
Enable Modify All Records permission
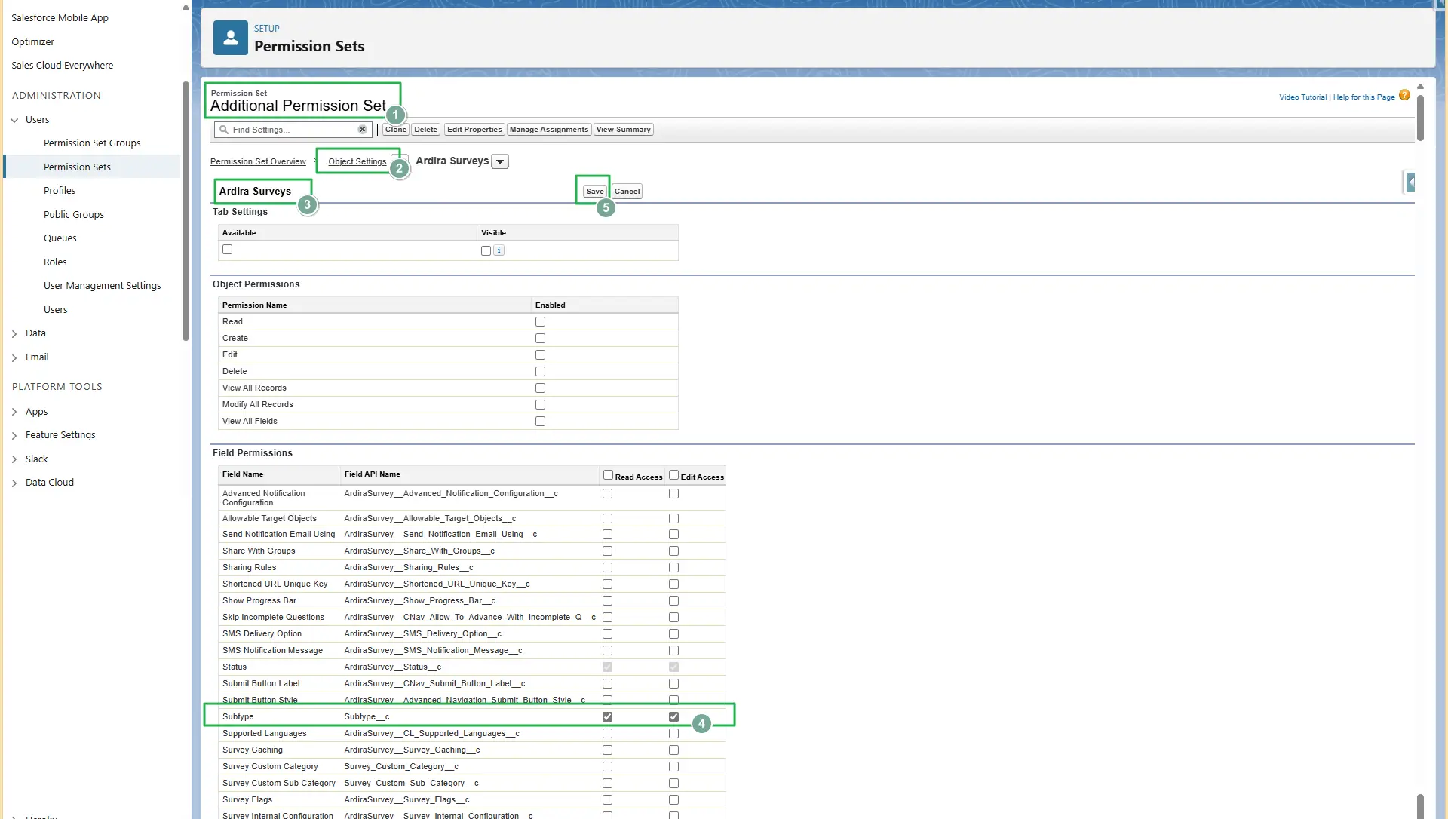(x=540, y=405)
